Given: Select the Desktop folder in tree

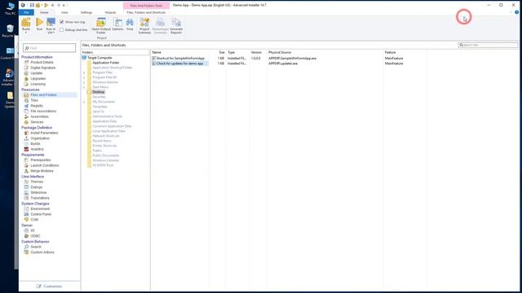Looking at the screenshot, I should (98, 92).
